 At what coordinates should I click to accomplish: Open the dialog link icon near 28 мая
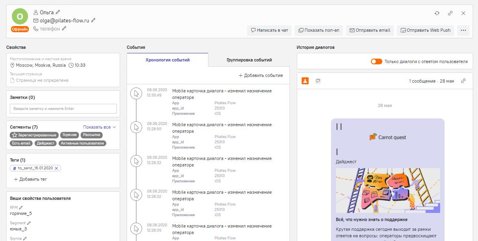pos(463,81)
